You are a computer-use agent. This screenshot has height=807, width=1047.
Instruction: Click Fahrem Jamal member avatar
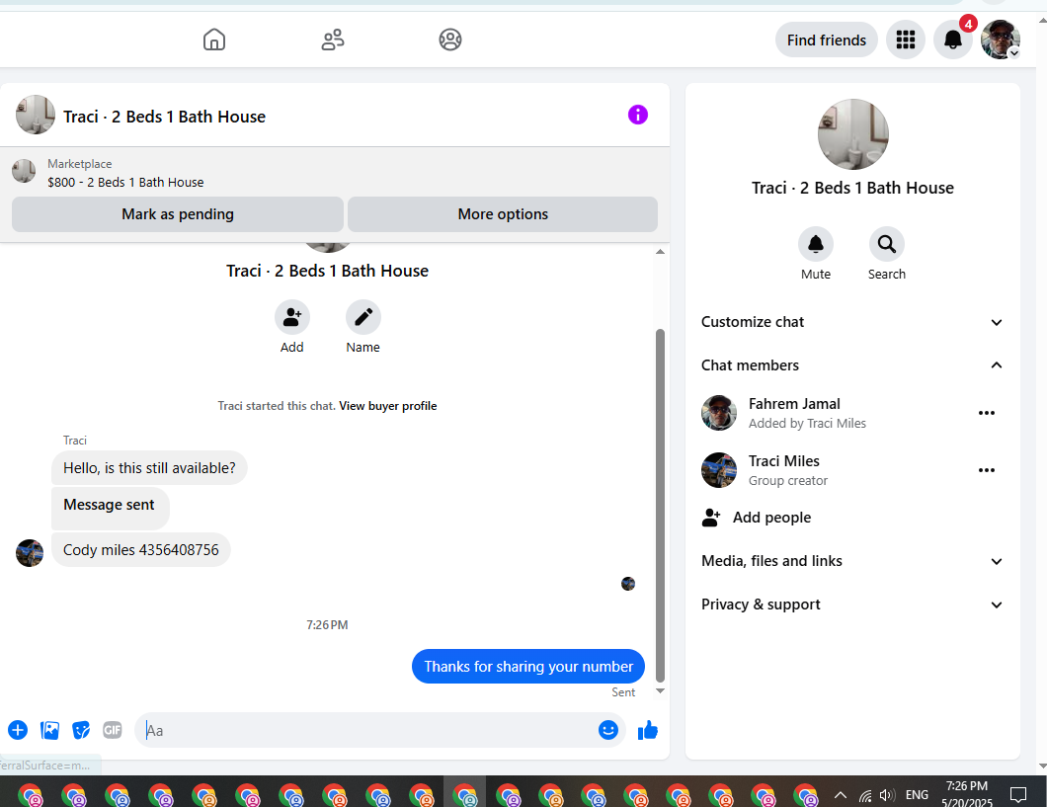tap(719, 413)
